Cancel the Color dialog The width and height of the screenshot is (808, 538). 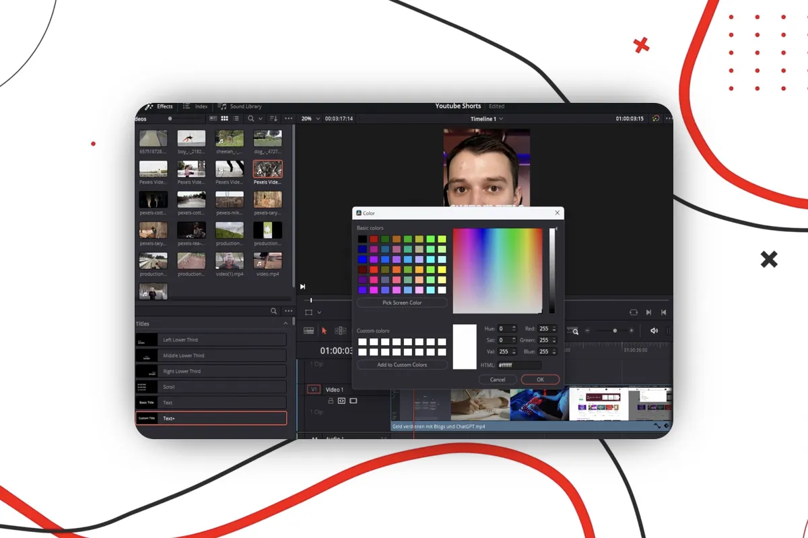[x=498, y=379]
